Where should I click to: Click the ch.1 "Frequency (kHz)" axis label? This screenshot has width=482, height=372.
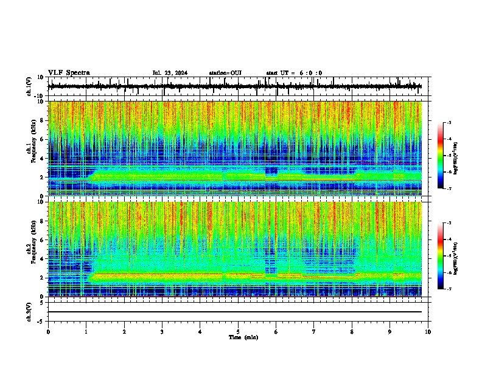coord(34,141)
